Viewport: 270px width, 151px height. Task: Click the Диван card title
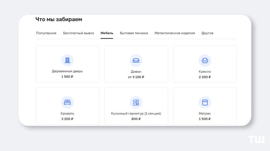[x=136, y=72]
